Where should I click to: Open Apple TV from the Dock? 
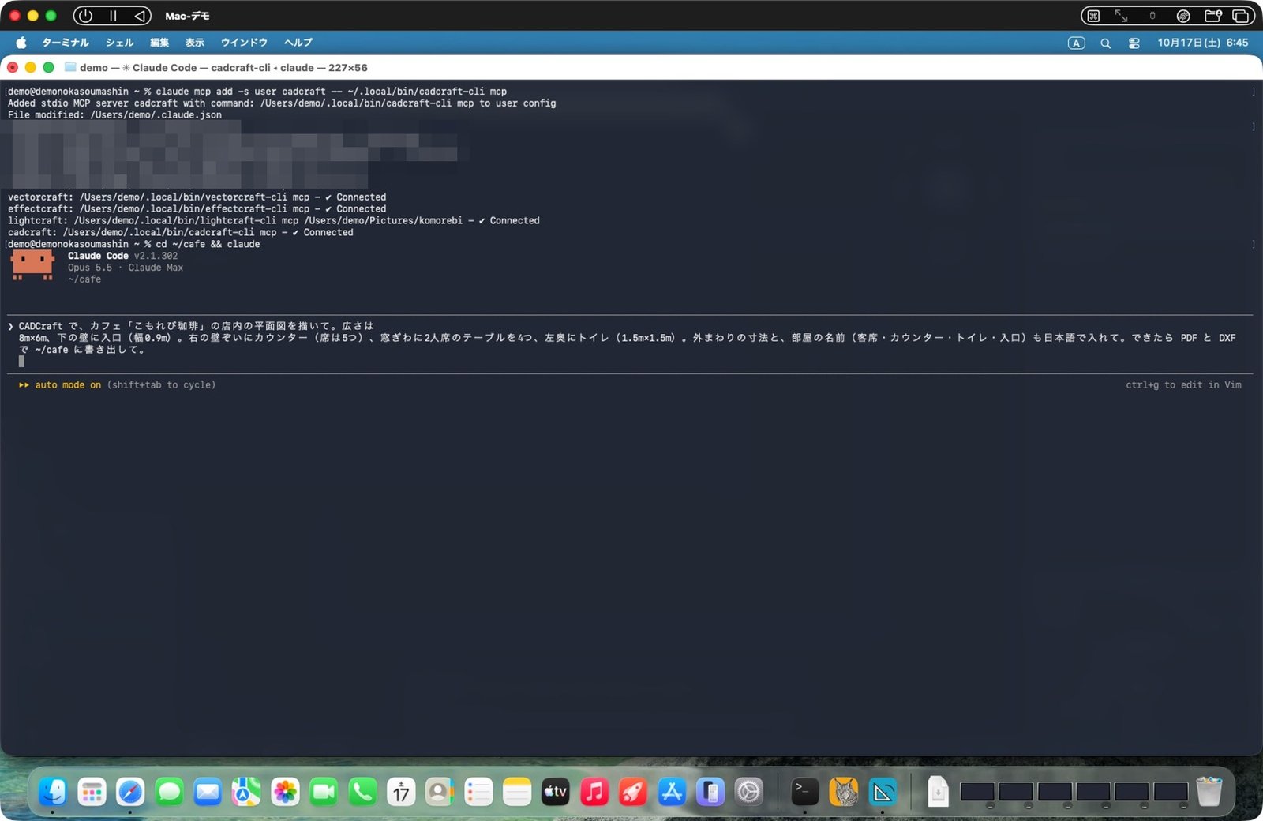(556, 792)
